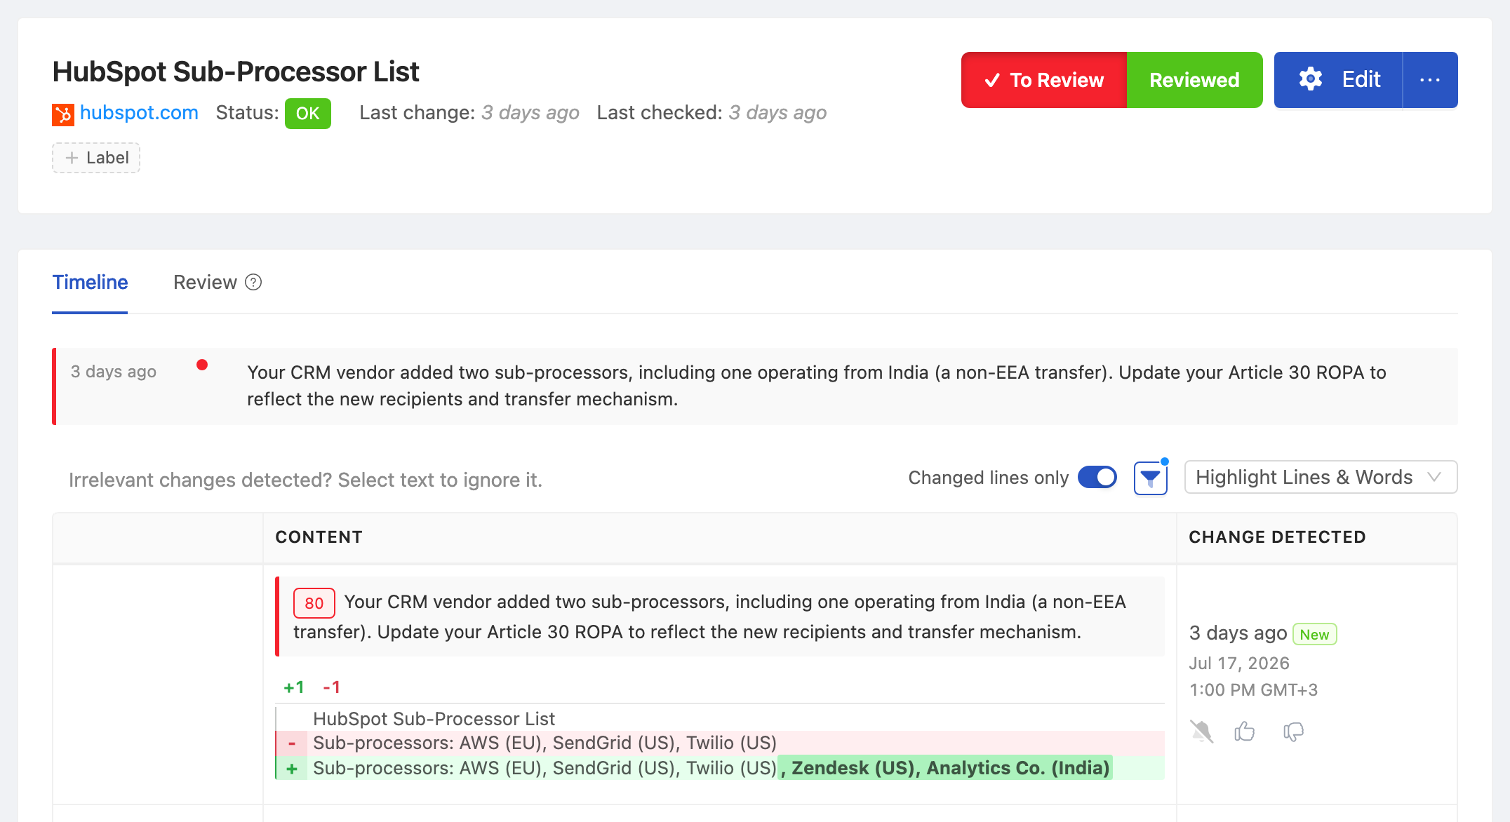Open the three-dots more options menu

tap(1430, 80)
